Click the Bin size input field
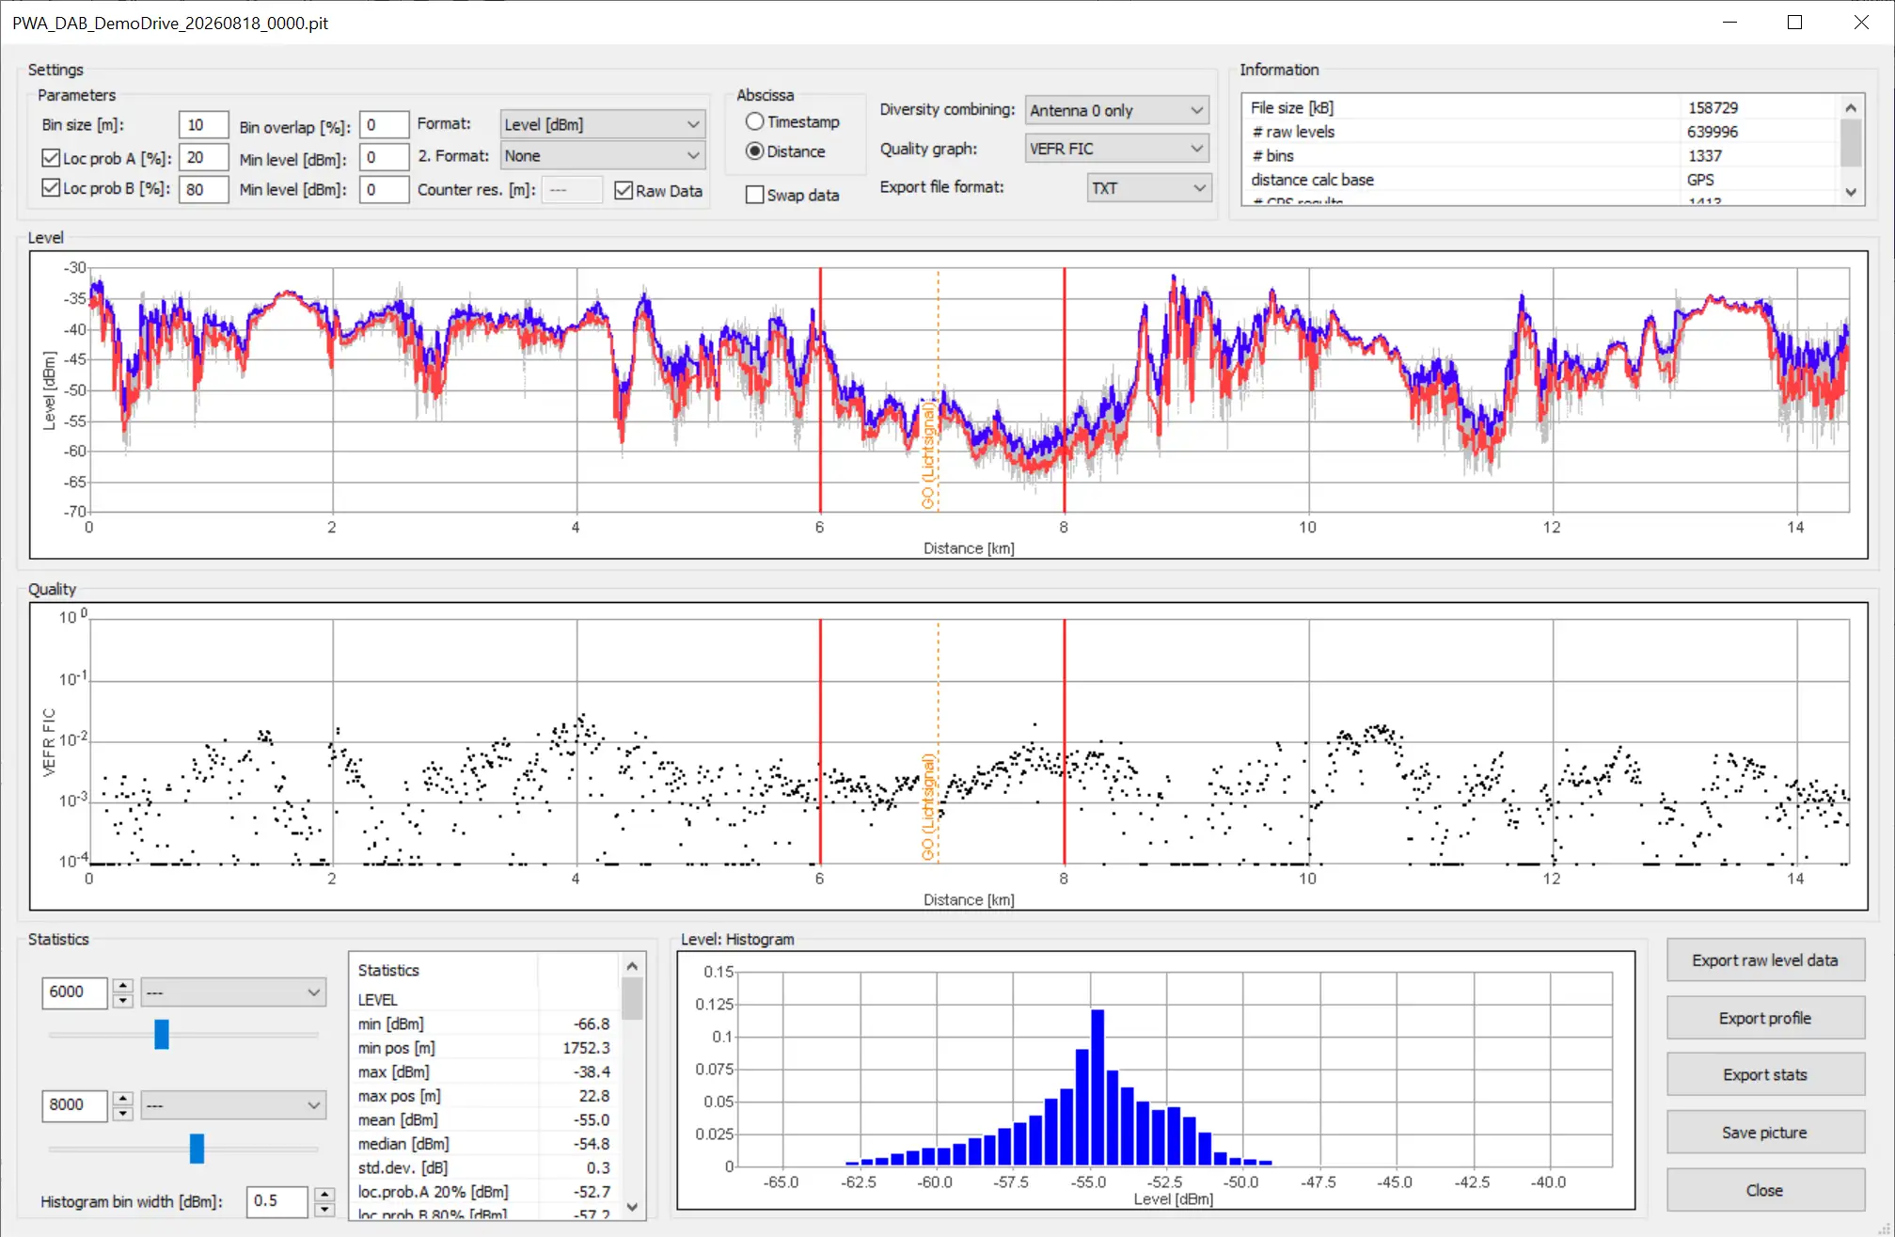 coord(203,124)
